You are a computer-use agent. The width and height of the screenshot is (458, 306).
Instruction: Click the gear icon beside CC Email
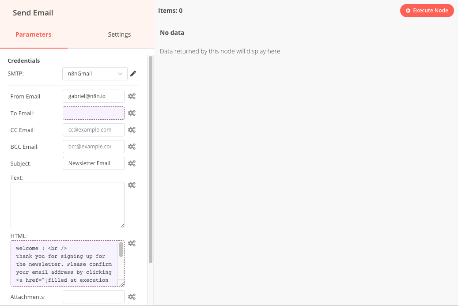click(x=132, y=129)
